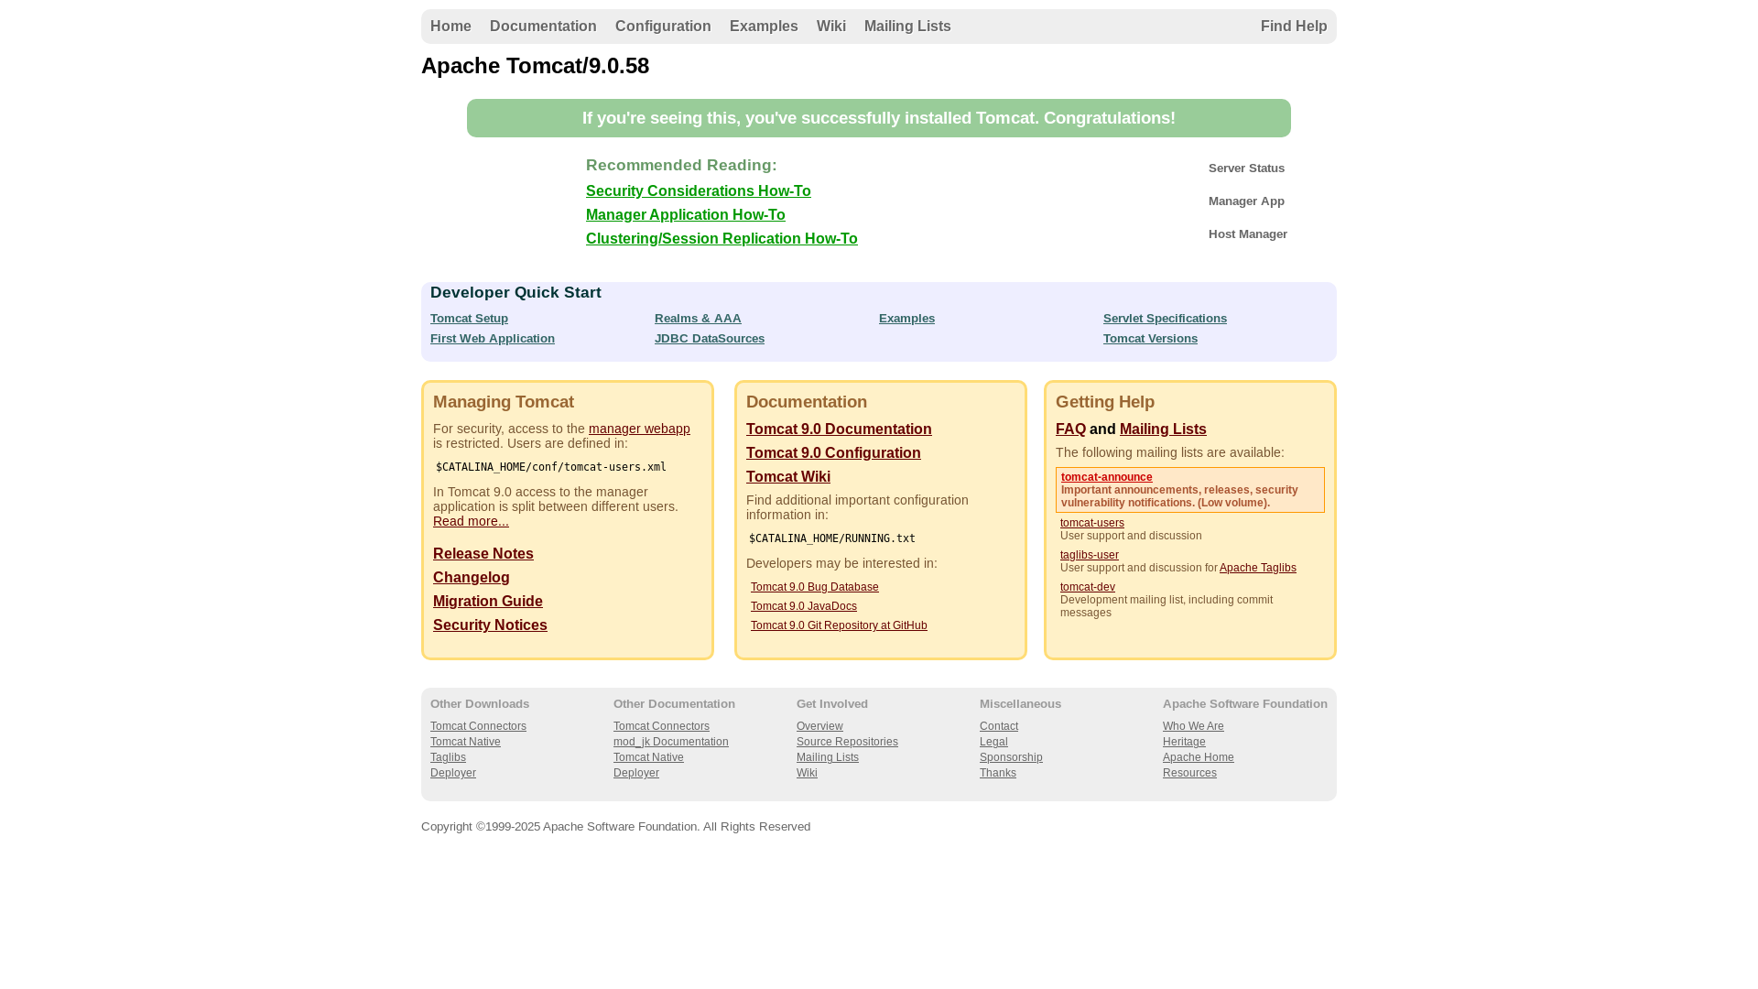Open the taglibs-user mailing list
The width and height of the screenshot is (1758, 989).
click(x=1090, y=555)
